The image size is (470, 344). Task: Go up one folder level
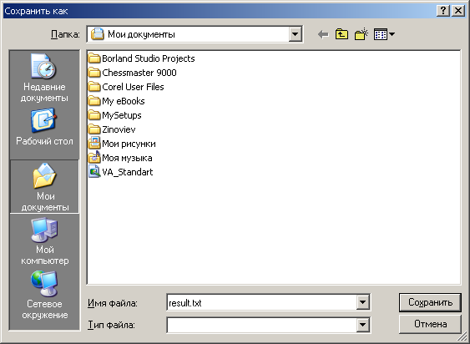341,34
